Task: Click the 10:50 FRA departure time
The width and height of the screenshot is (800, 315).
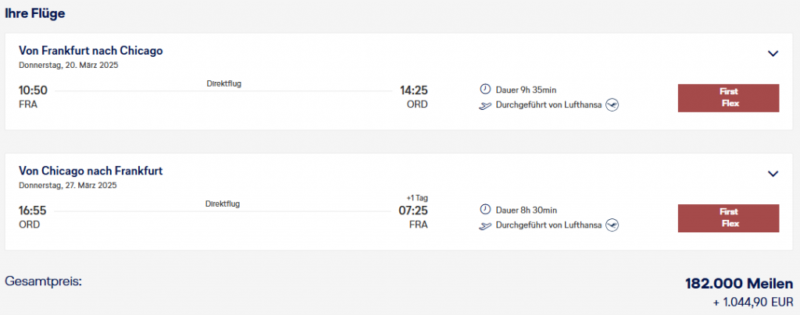Action: [x=33, y=90]
